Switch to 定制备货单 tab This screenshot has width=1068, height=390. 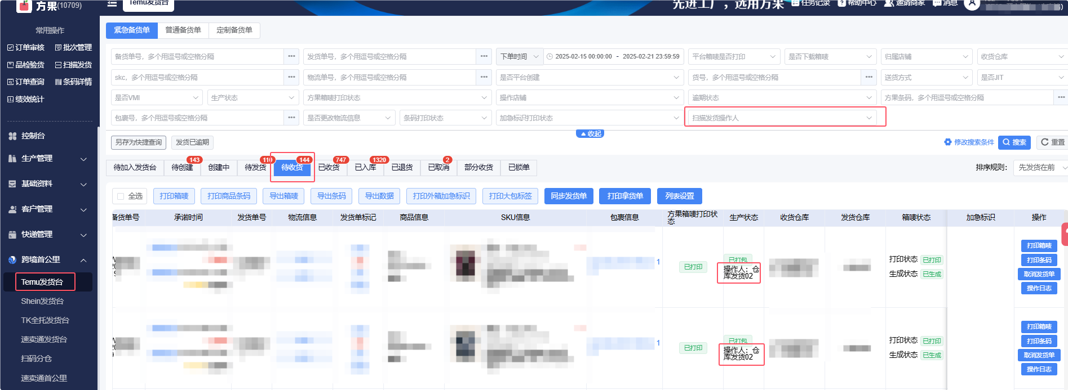point(234,30)
